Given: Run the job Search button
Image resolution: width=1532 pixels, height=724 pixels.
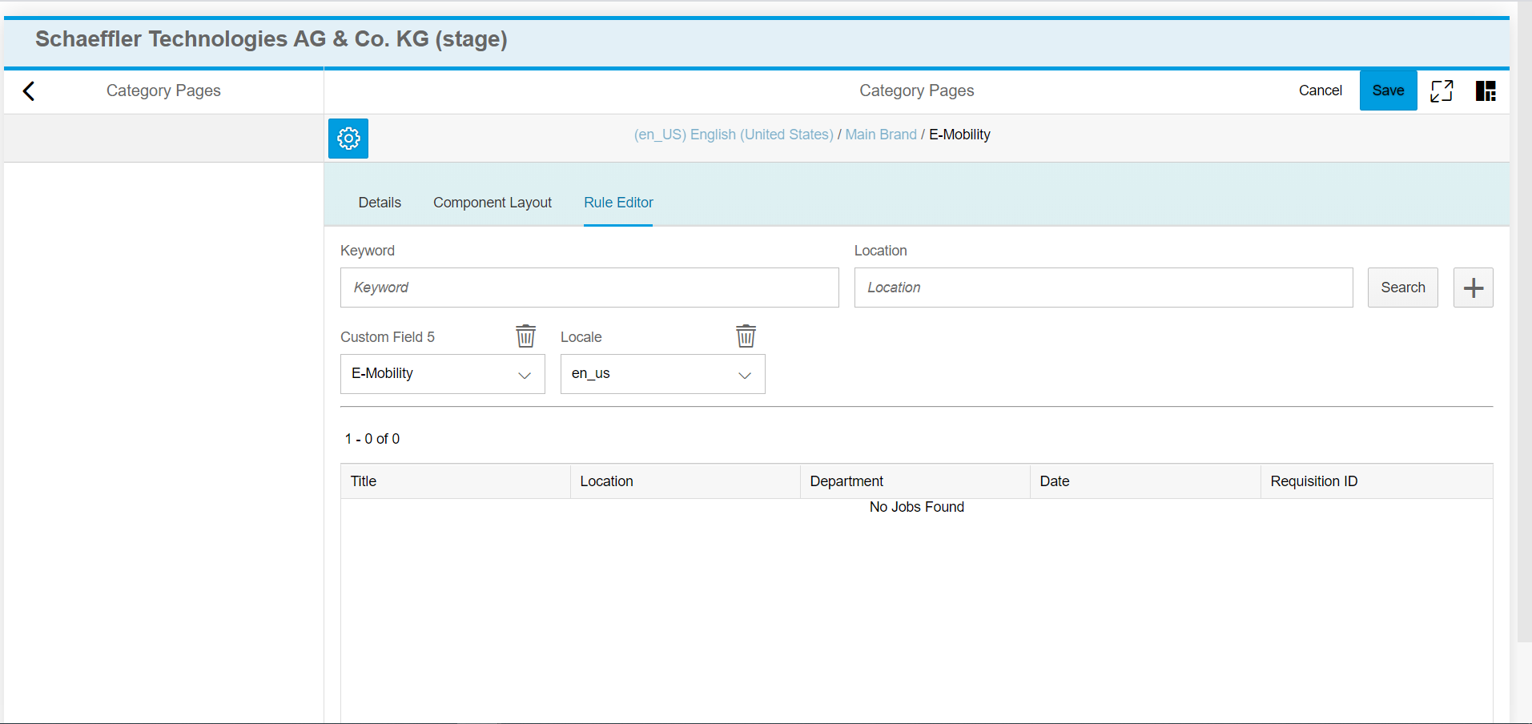Looking at the screenshot, I should [1403, 288].
